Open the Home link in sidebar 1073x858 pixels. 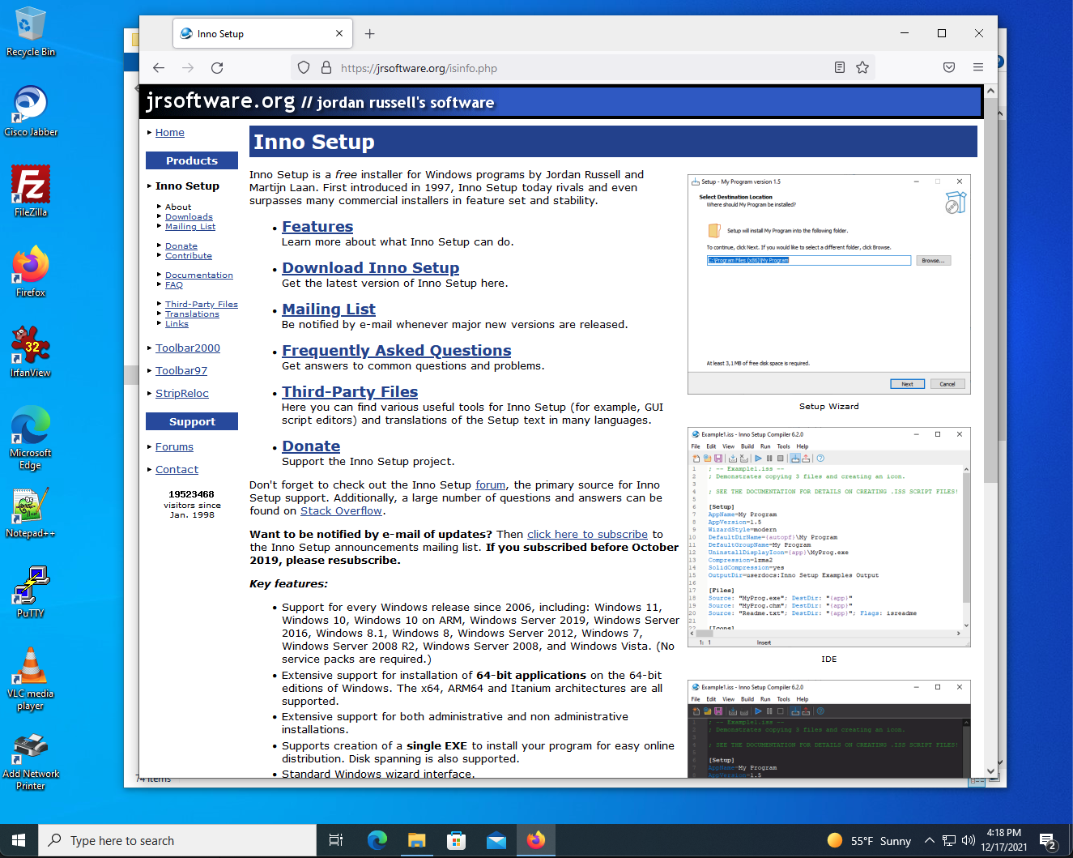tap(170, 133)
